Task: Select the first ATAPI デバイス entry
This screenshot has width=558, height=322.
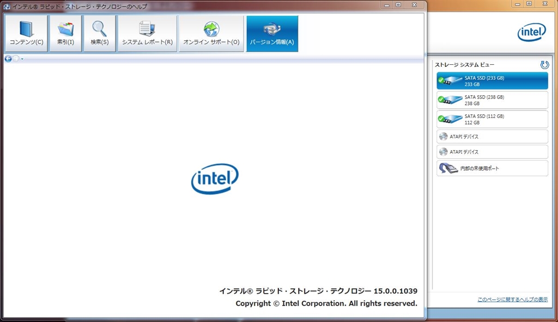Action: (x=492, y=137)
